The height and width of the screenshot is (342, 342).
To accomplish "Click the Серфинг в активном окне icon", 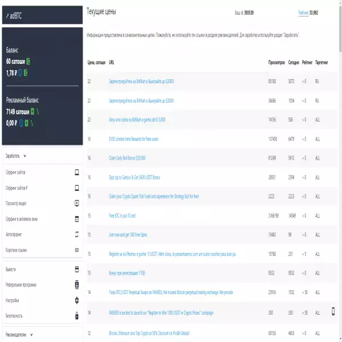I will pyautogui.click(x=76, y=219).
